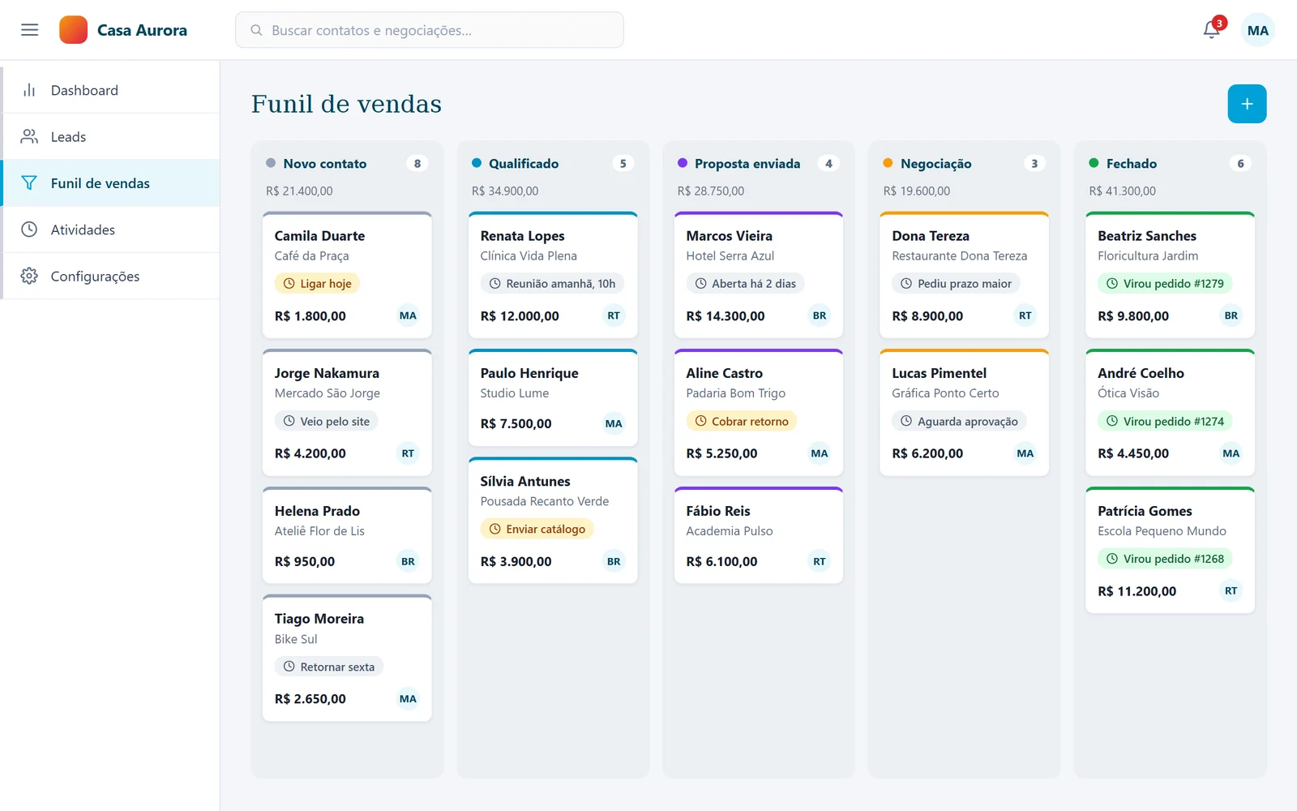Image resolution: width=1297 pixels, height=811 pixels.
Task: Open the MA user avatar
Action: 1258,30
